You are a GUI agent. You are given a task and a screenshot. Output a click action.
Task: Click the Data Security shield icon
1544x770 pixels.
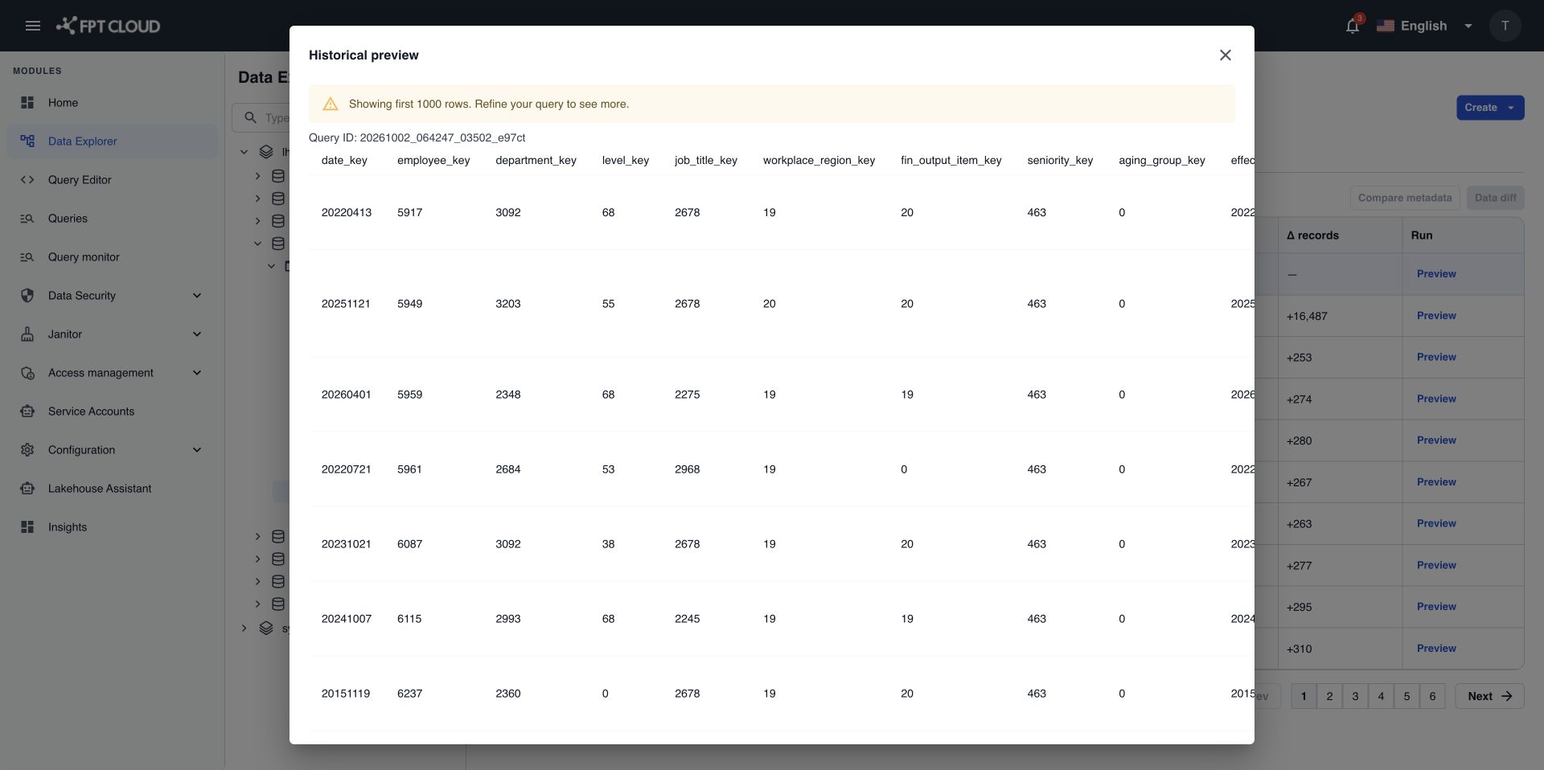27,296
